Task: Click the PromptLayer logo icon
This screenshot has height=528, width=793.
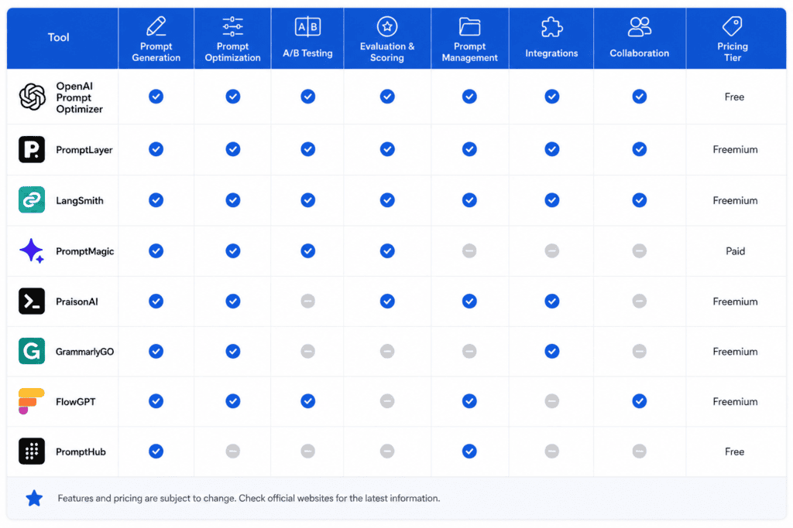Action: coord(31,149)
